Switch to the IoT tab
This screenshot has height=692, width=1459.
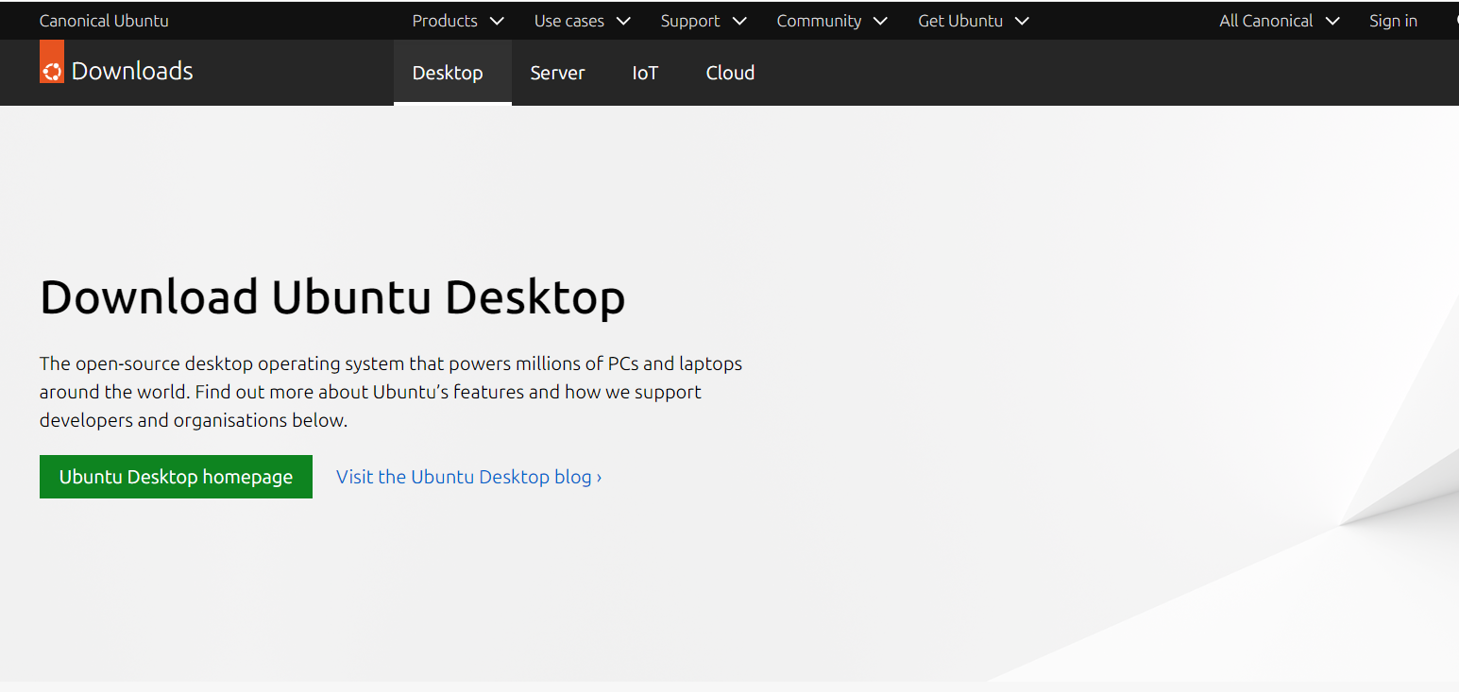click(645, 73)
